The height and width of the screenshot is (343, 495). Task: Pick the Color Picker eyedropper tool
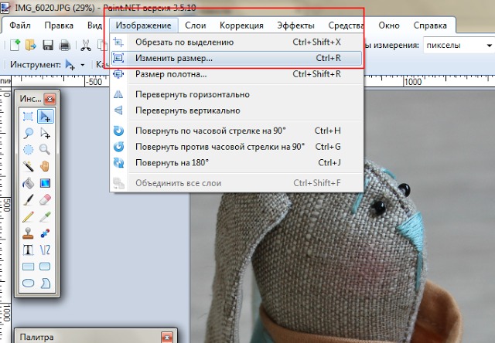coord(45,216)
